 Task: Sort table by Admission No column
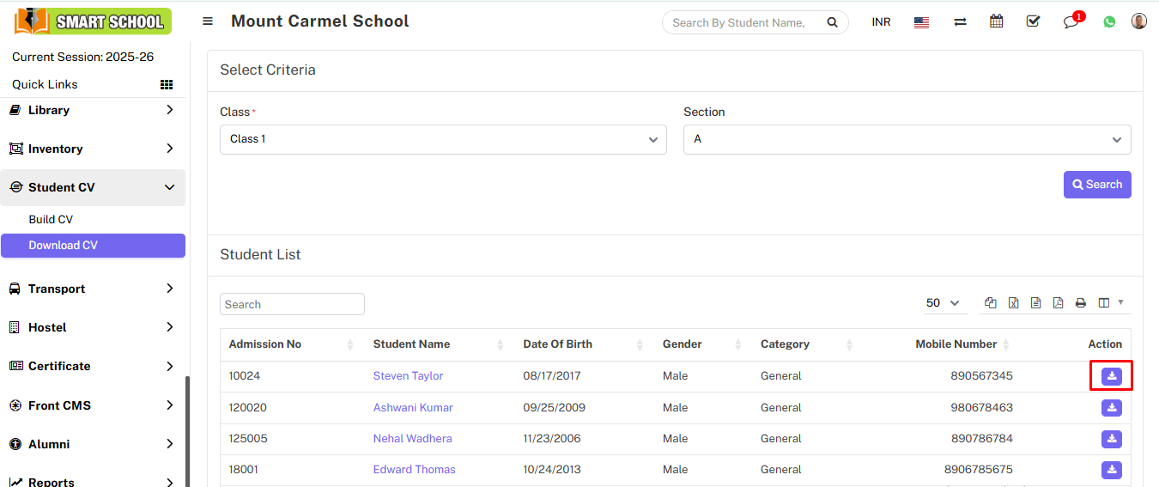pos(265,344)
